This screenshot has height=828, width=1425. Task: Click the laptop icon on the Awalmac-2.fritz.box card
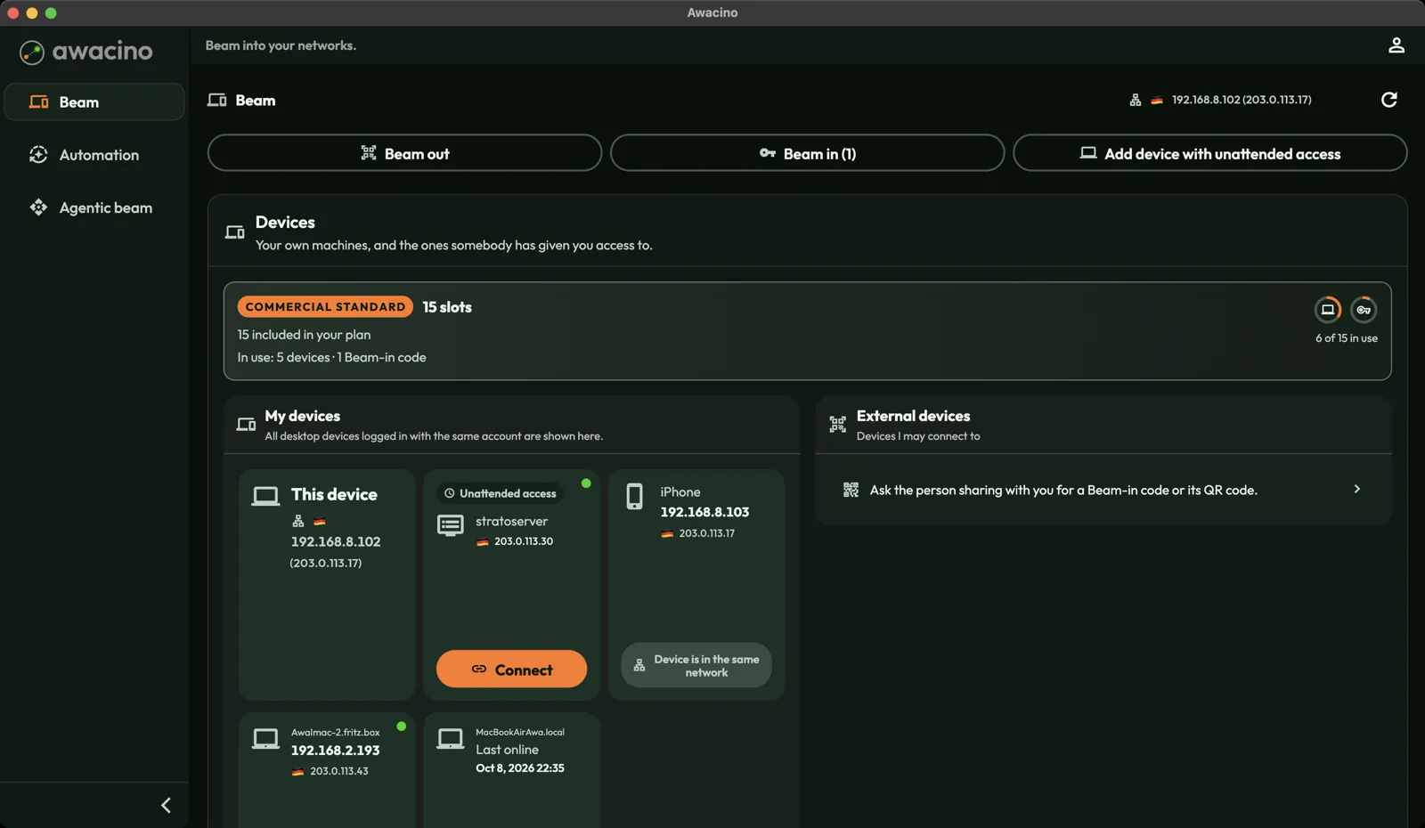point(265,739)
